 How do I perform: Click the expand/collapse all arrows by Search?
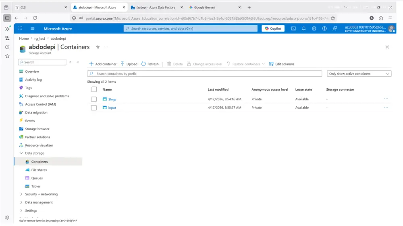70,62
